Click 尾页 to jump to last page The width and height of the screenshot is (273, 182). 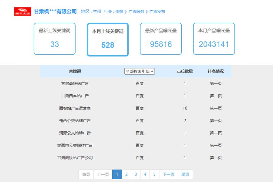tap(185, 174)
